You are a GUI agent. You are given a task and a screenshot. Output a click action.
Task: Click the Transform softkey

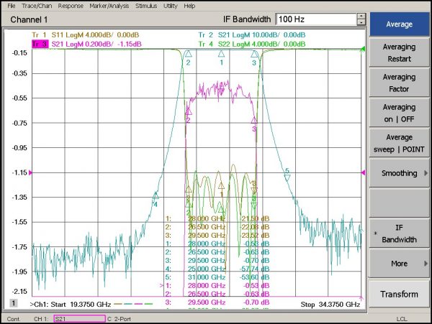click(399, 294)
